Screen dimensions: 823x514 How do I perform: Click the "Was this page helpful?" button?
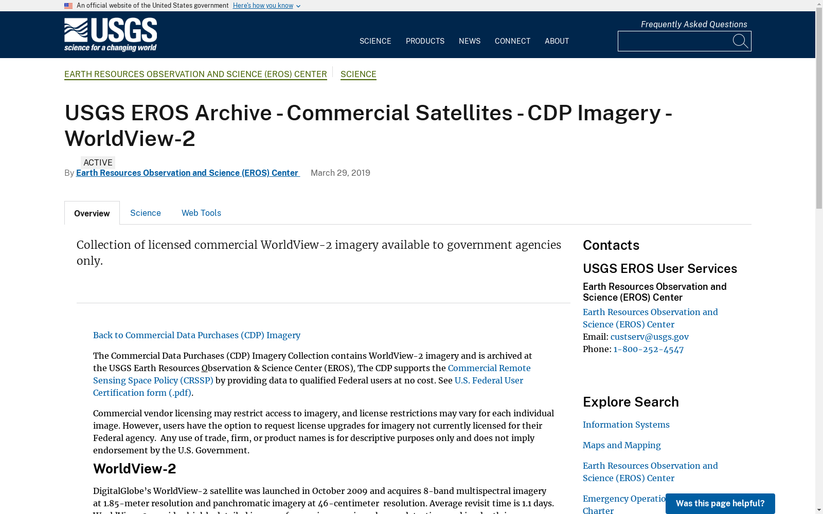point(720,504)
